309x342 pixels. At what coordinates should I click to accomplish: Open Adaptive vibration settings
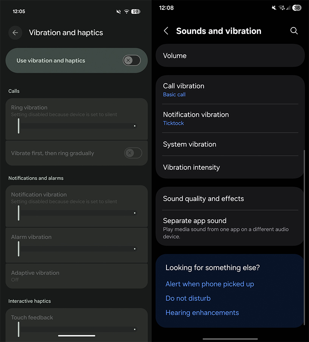click(77, 276)
